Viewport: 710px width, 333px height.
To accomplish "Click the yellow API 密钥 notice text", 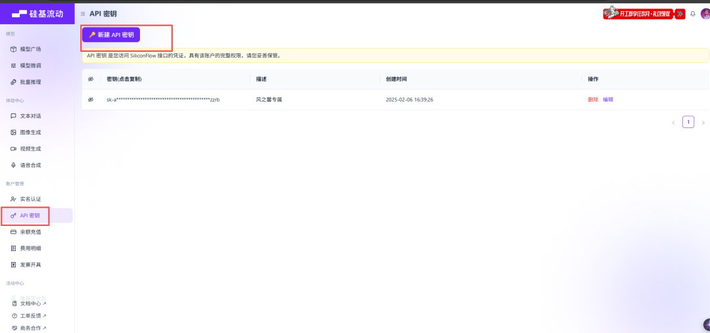I will tap(184, 56).
